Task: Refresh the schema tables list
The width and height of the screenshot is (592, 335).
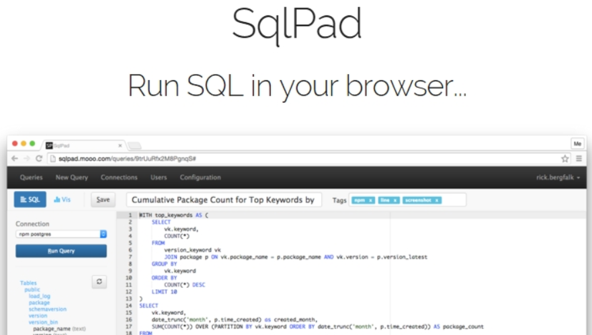Action: tap(99, 282)
